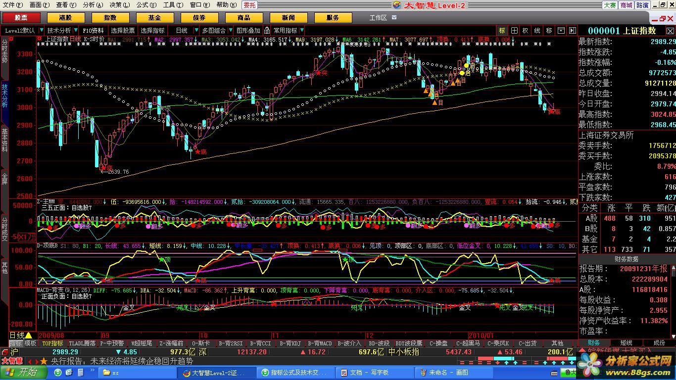The height and width of the screenshot is (380, 676).
Task: Click the panel-collapse icon left of the skip-forward icon
Action: pyautogui.click(x=561, y=30)
